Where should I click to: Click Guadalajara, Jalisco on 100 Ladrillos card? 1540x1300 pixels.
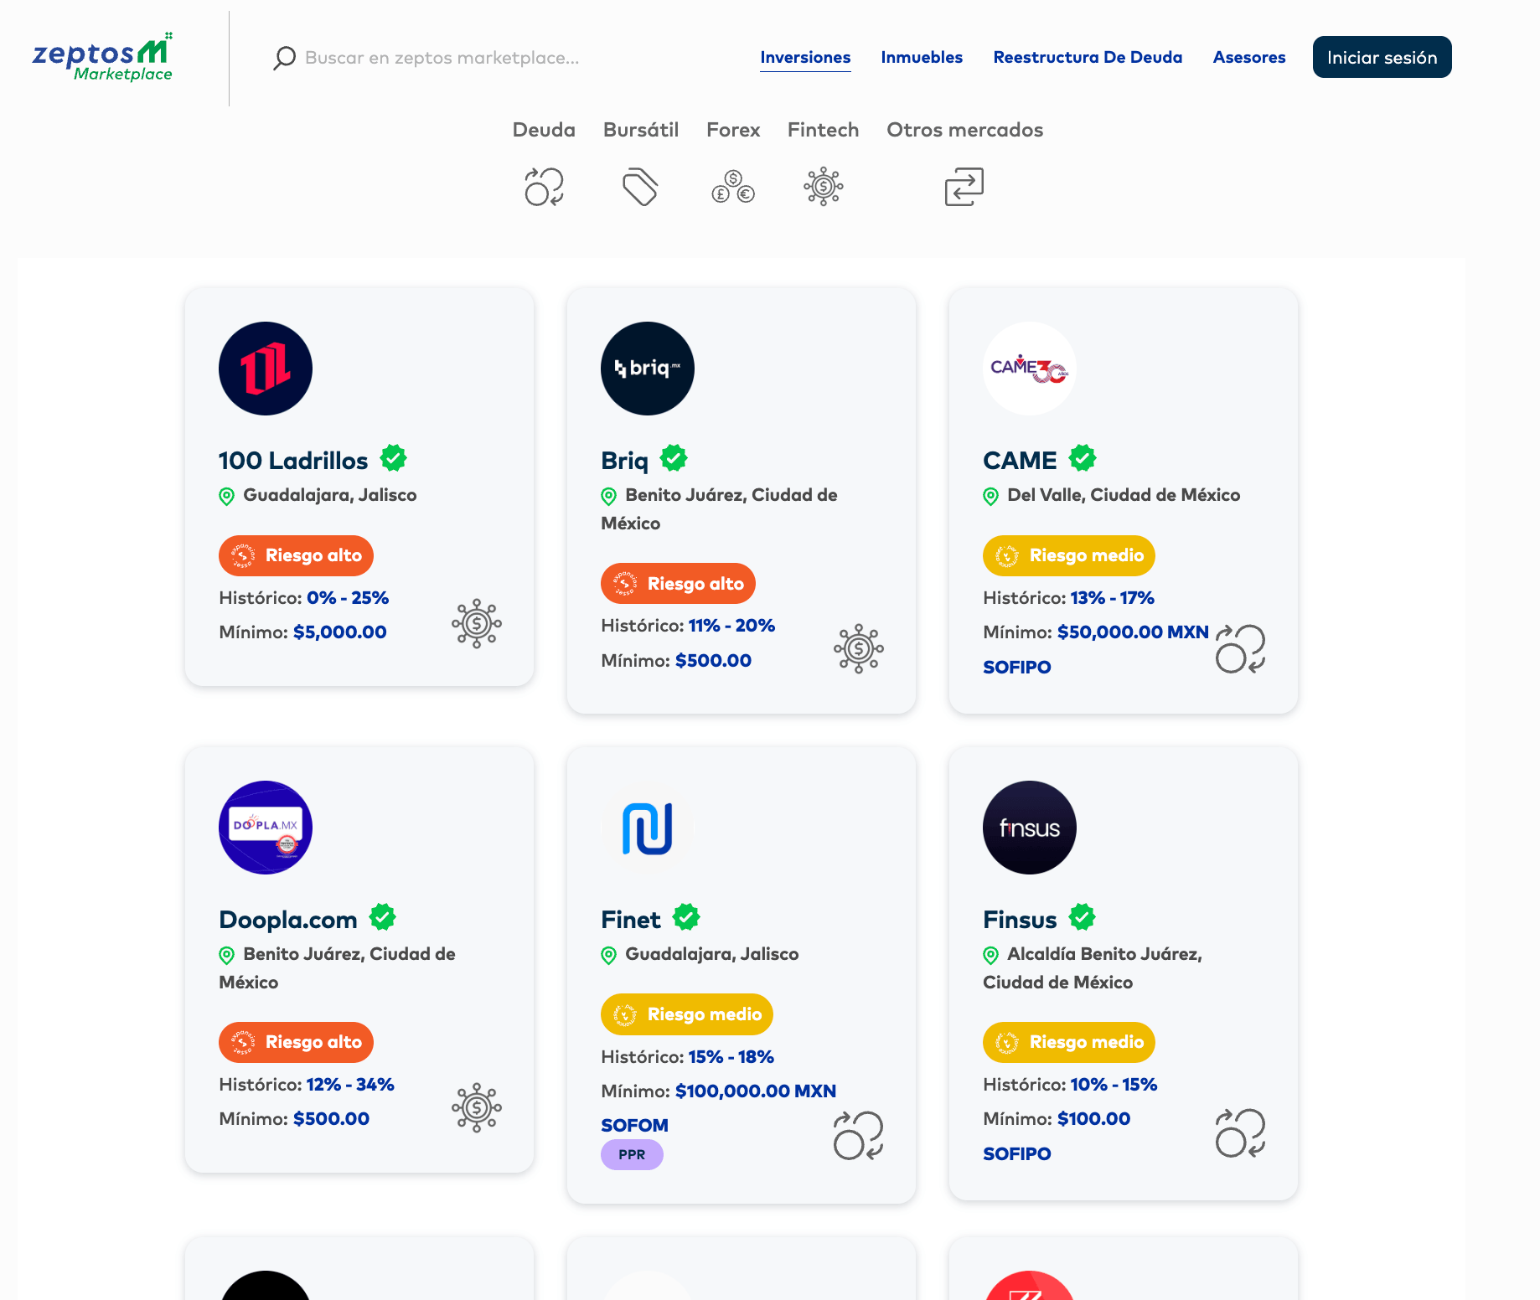330,495
